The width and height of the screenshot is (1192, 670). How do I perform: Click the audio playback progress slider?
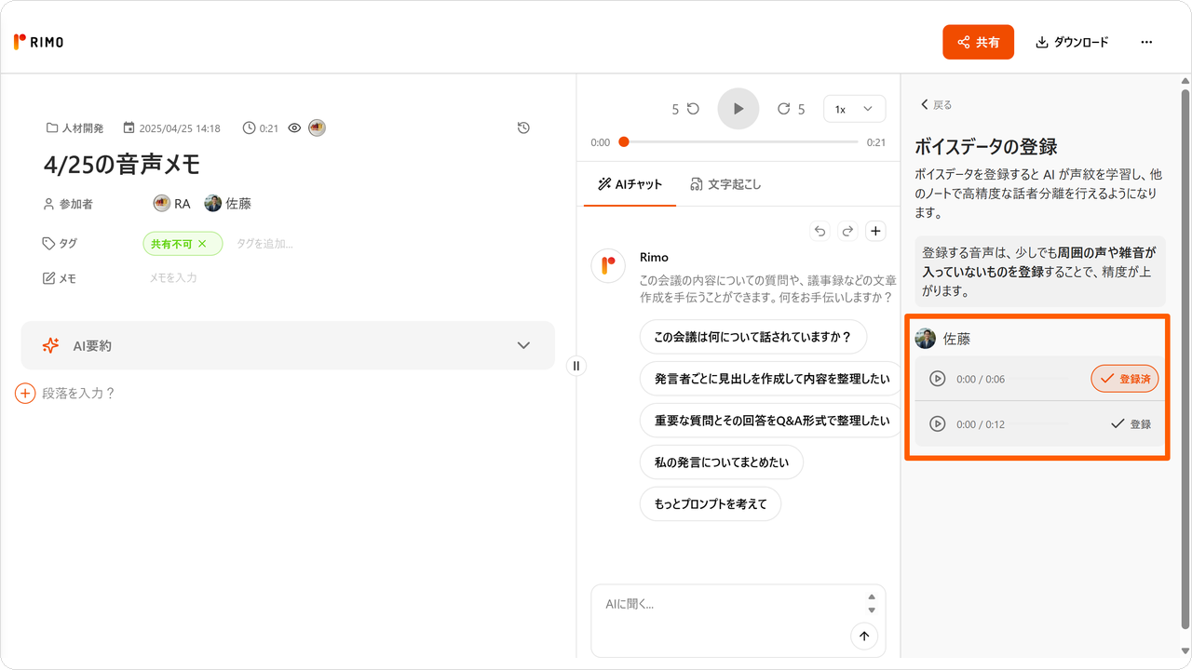(740, 142)
